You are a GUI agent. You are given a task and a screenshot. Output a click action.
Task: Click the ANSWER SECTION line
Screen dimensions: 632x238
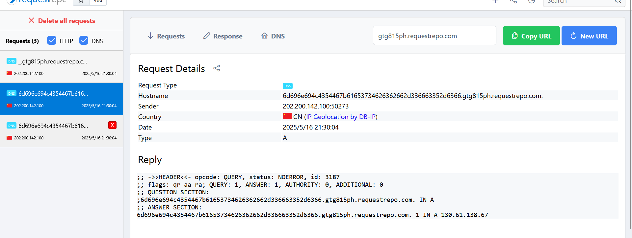point(170,207)
